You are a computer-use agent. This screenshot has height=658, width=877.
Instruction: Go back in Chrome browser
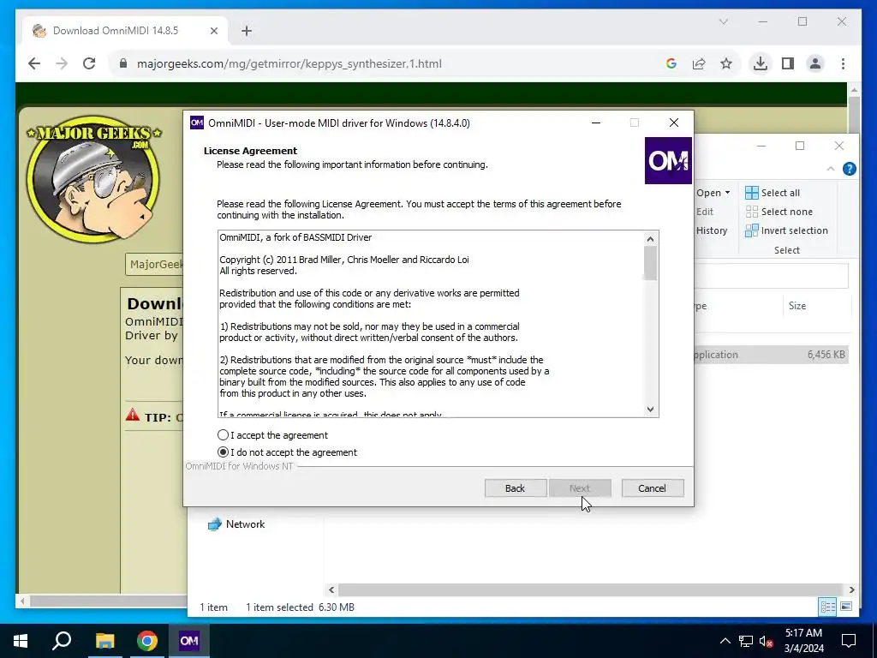click(x=34, y=63)
